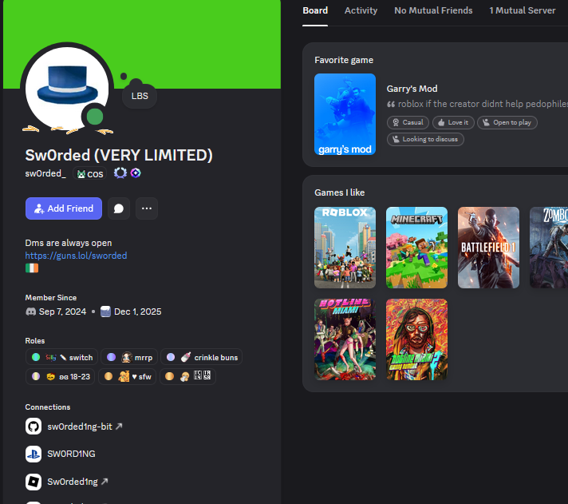Click the server icon beside Dec 1, 2025
The width and height of the screenshot is (568, 504).
(x=105, y=312)
